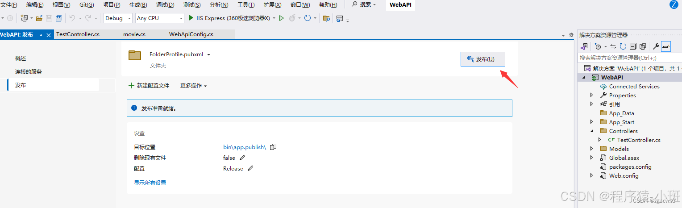Open the bin\app.publish\ target location link
This screenshot has width=682, height=208.
(x=245, y=147)
